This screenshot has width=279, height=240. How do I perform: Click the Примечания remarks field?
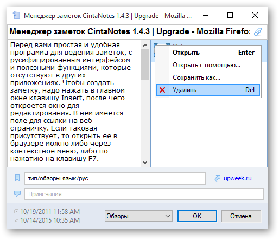click(x=144, y=194)
